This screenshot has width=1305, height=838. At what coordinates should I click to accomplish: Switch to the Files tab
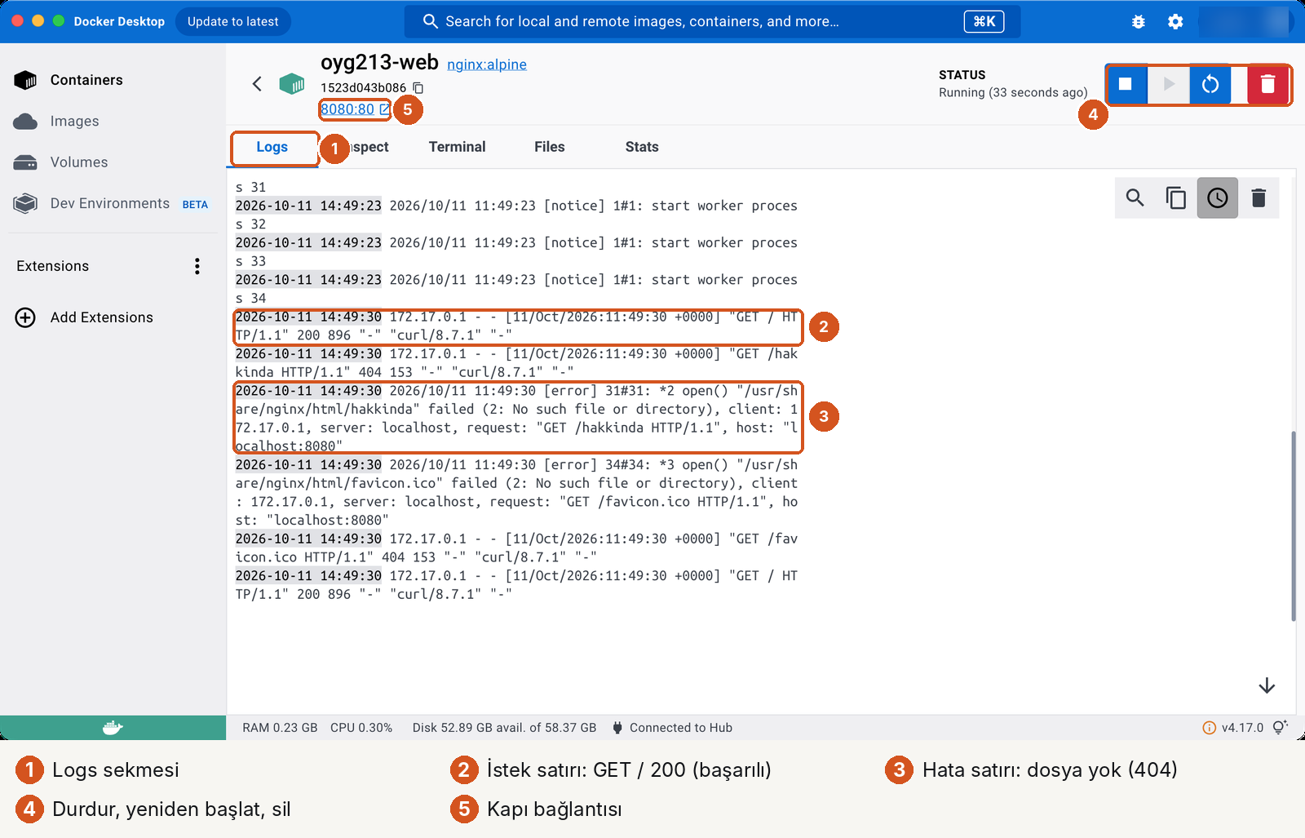coord(549,147)
